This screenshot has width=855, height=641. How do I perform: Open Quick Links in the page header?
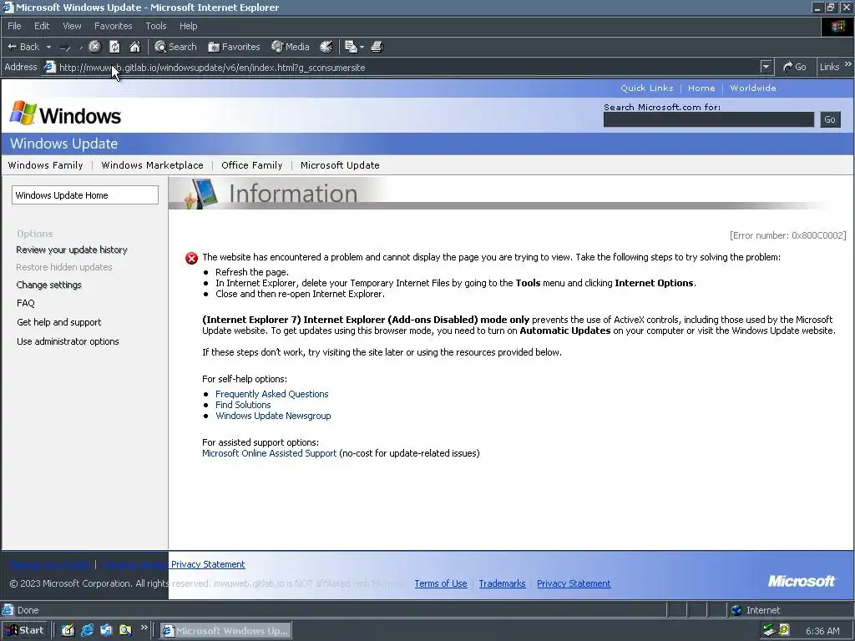click(x=647, y=88)
